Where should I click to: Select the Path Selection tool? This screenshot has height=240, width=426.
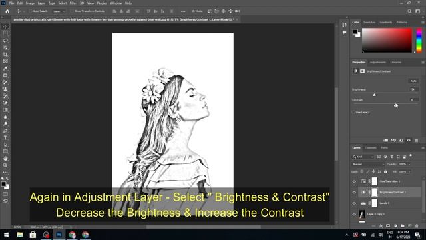5,145
